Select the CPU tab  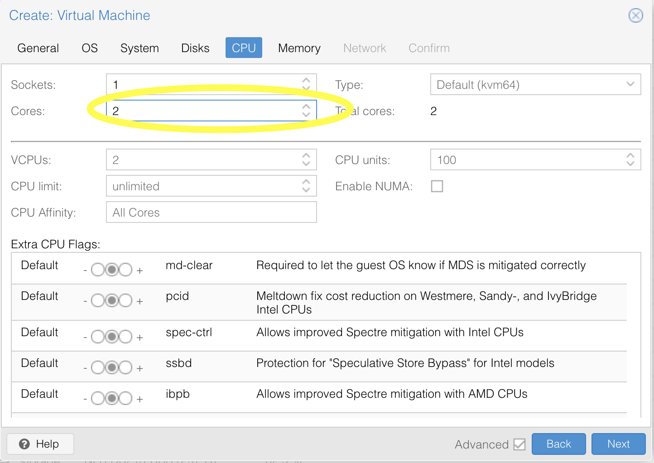coord(244,48)
